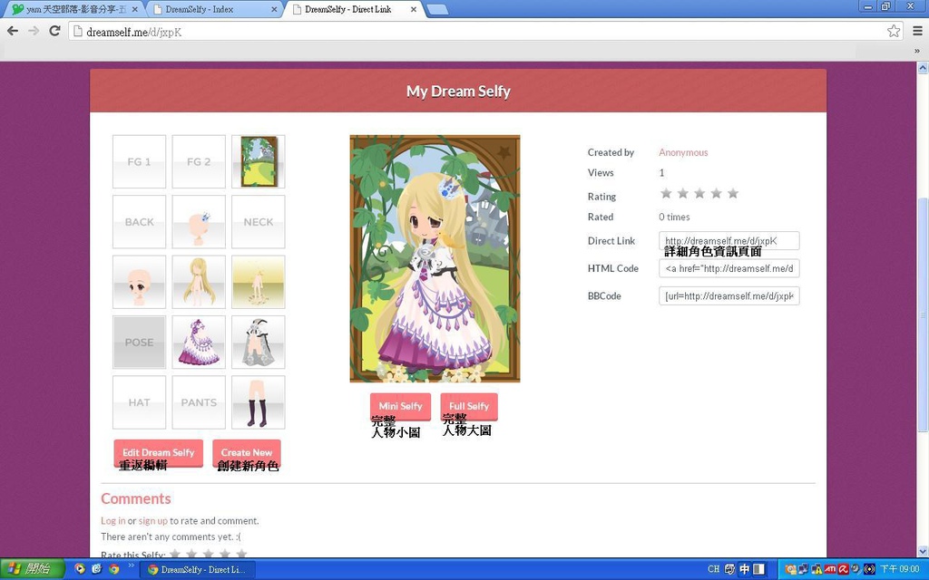Image resolution: width=929 pixels, height=580 pixels.
Task: Click the Log in link
Action: (x=113, y=521)
